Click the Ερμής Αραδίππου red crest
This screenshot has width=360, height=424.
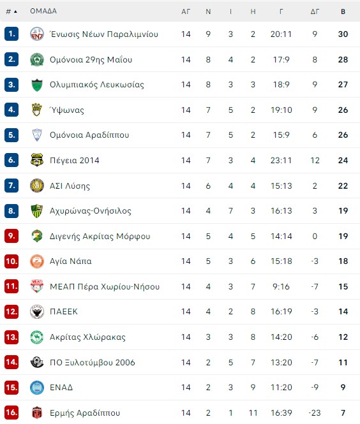point(37,413)
